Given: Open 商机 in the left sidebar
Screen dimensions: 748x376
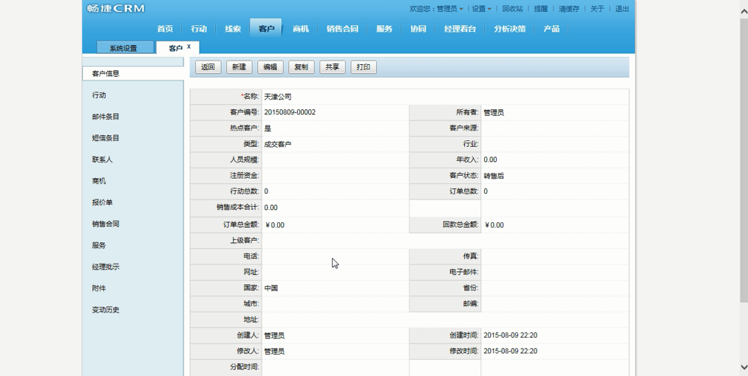Looking at the screenshot, I should pos(99,181).
